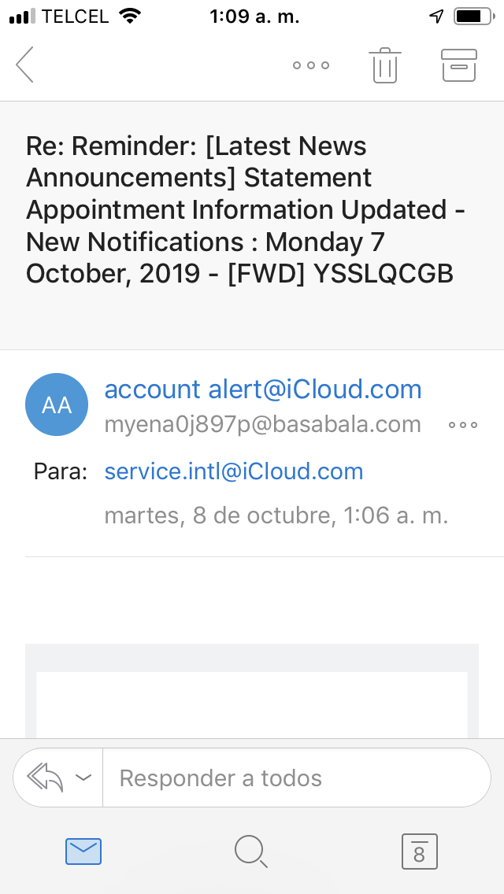Switch to the Mail tab
Viewport: 504px width, 894px height.
click(83, 851)
